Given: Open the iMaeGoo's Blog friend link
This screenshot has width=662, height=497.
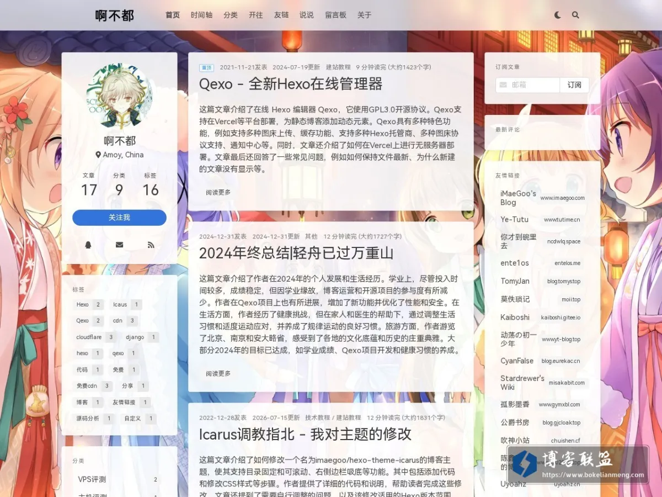Looking at the screenshot, I should tap(542, 198).
